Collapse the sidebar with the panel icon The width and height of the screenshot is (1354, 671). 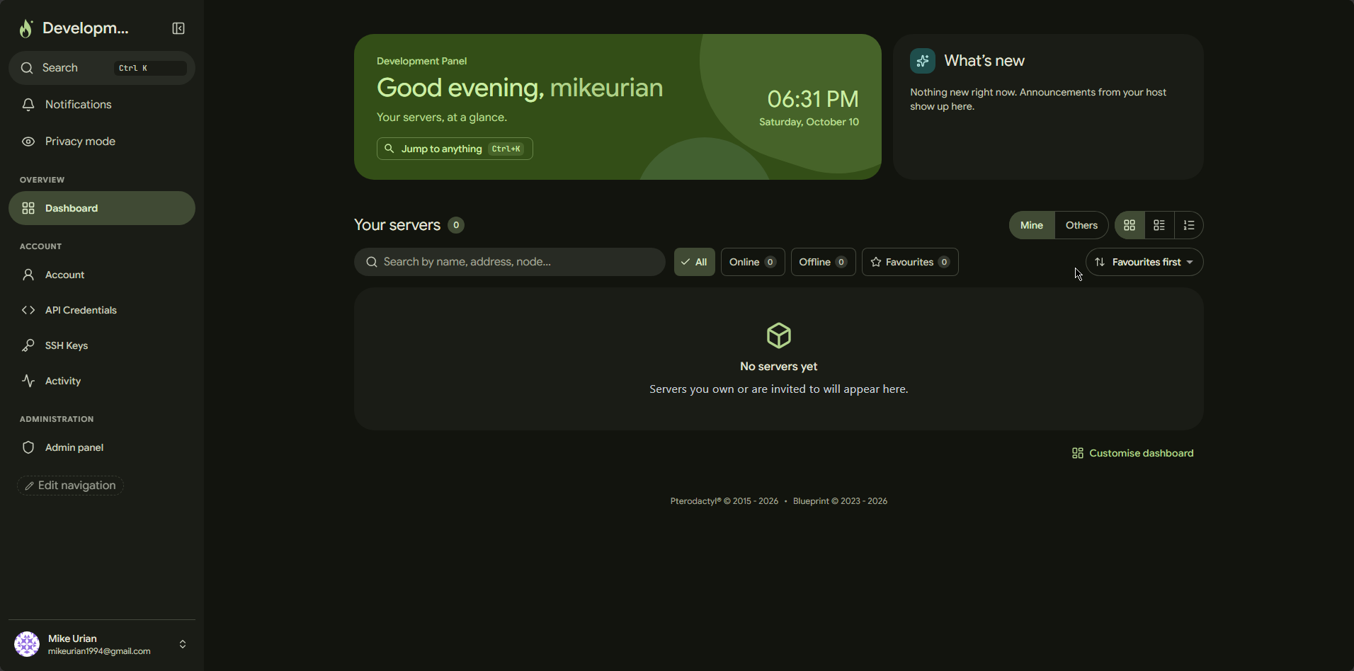(178, 28)
